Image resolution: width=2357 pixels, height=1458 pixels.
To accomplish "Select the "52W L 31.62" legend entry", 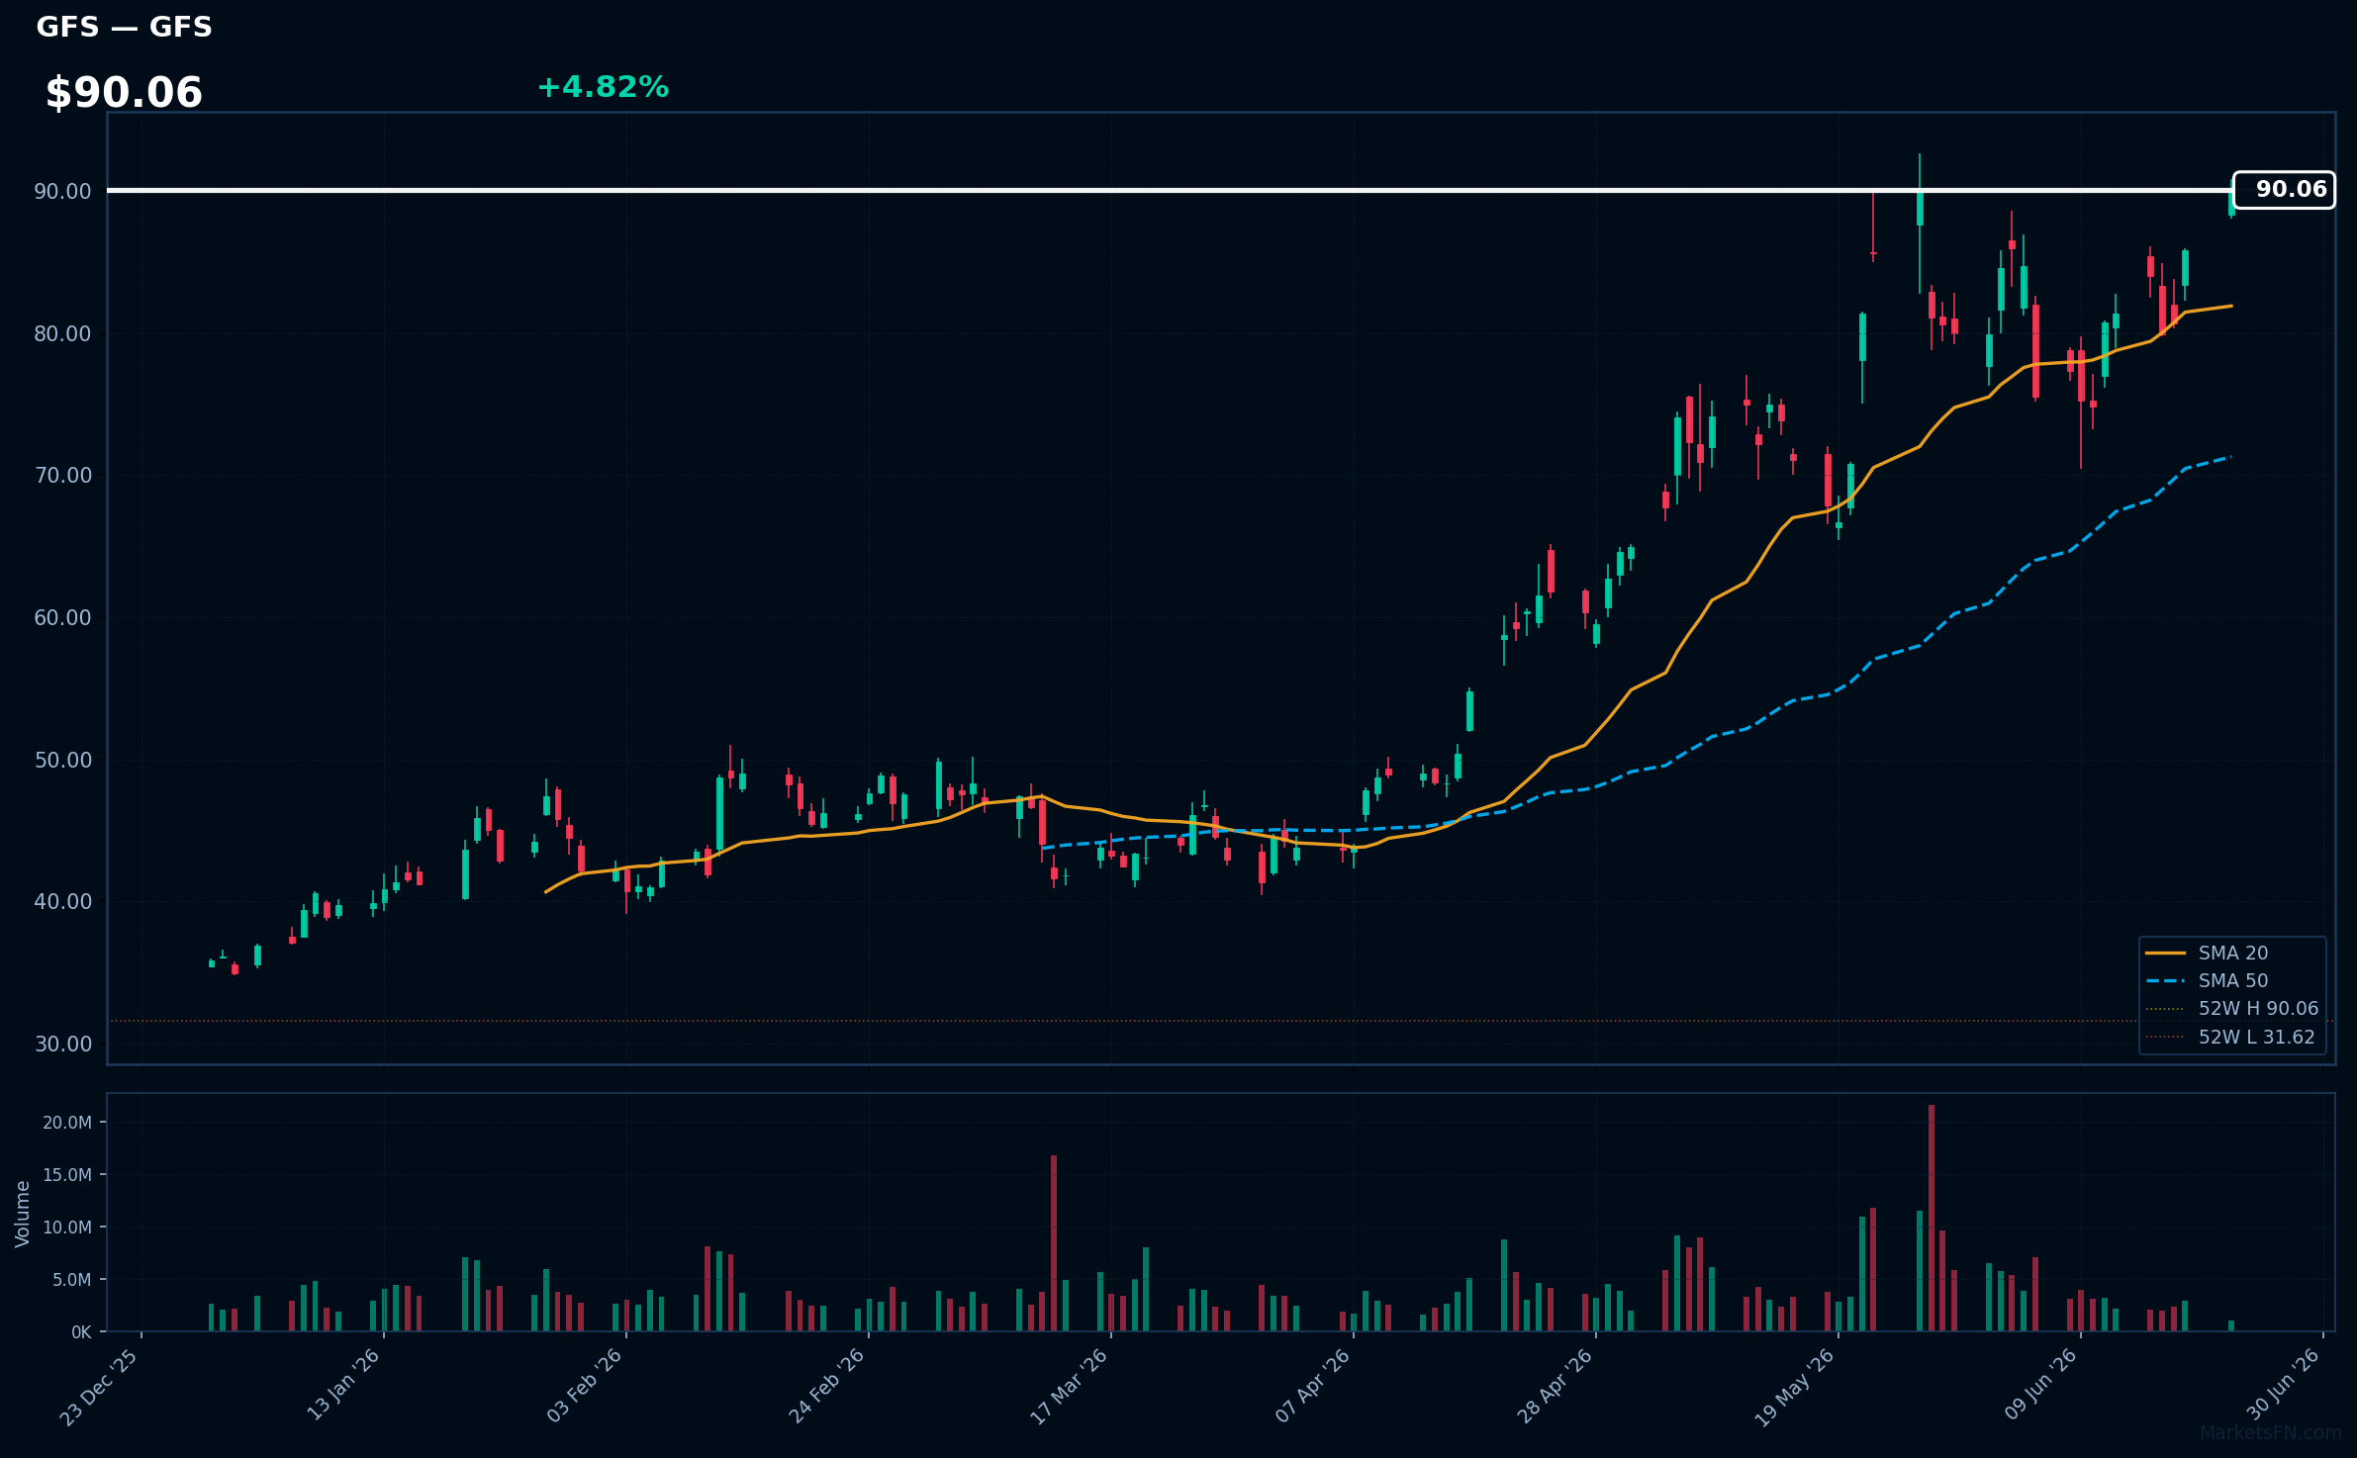I will click(2257, 1037).
